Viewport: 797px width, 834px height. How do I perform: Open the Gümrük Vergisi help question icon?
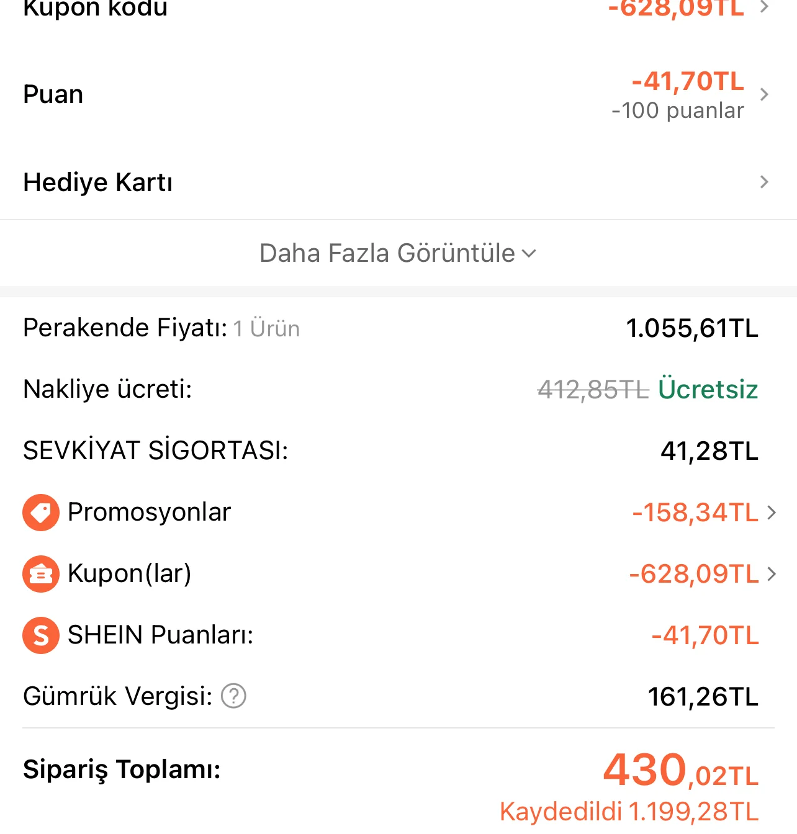(x=234, y=696)
